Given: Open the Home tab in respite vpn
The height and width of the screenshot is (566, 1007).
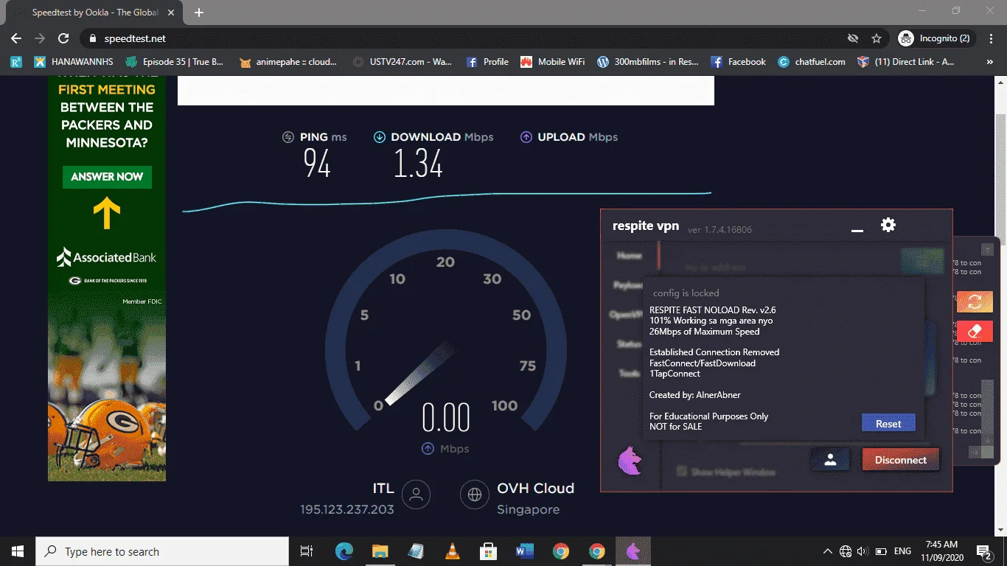Looking at the screenshot, I should 629,255.
